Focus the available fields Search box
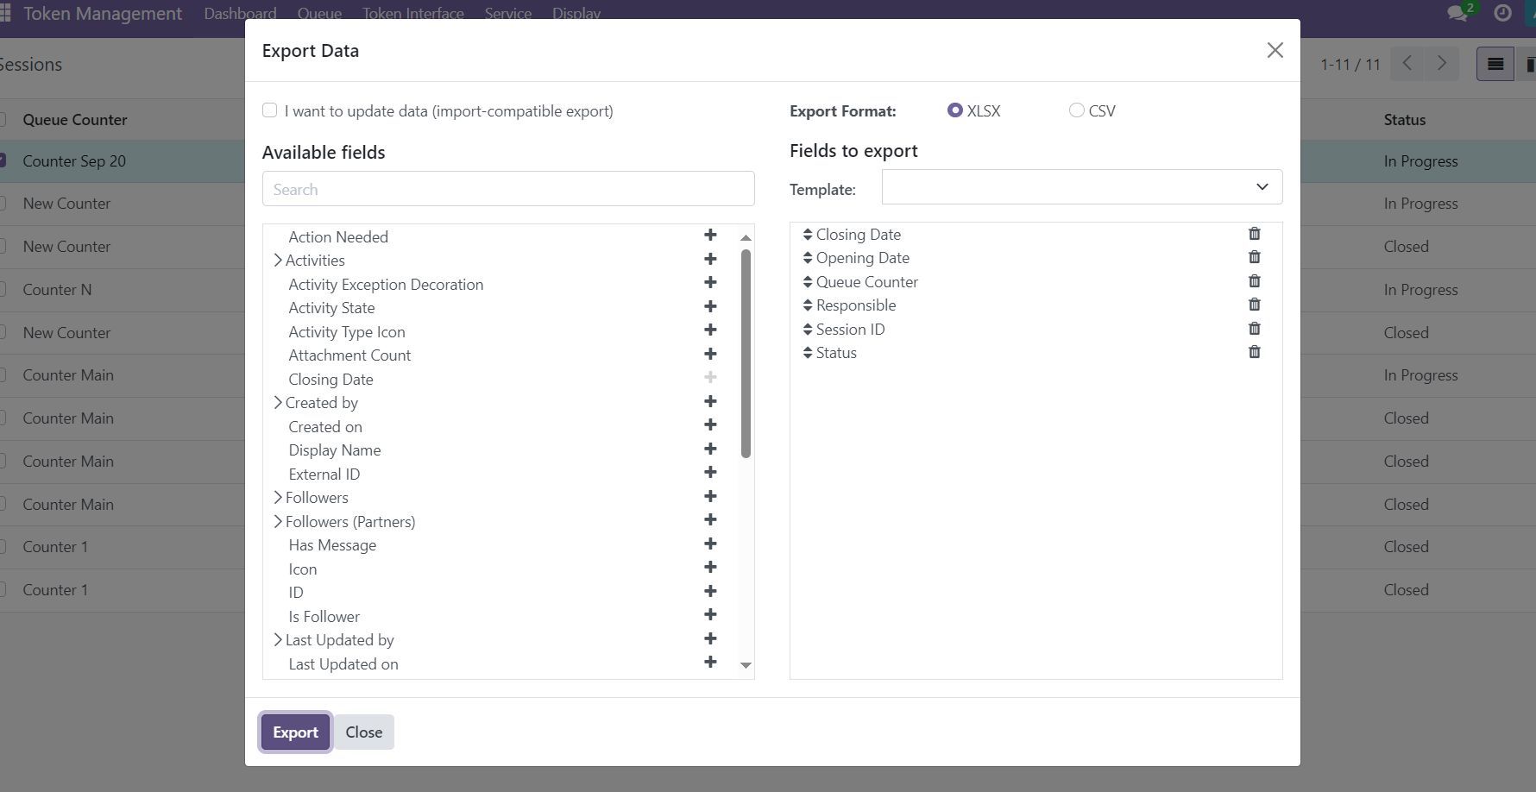 pyautogui.click(x=507, y=189)
